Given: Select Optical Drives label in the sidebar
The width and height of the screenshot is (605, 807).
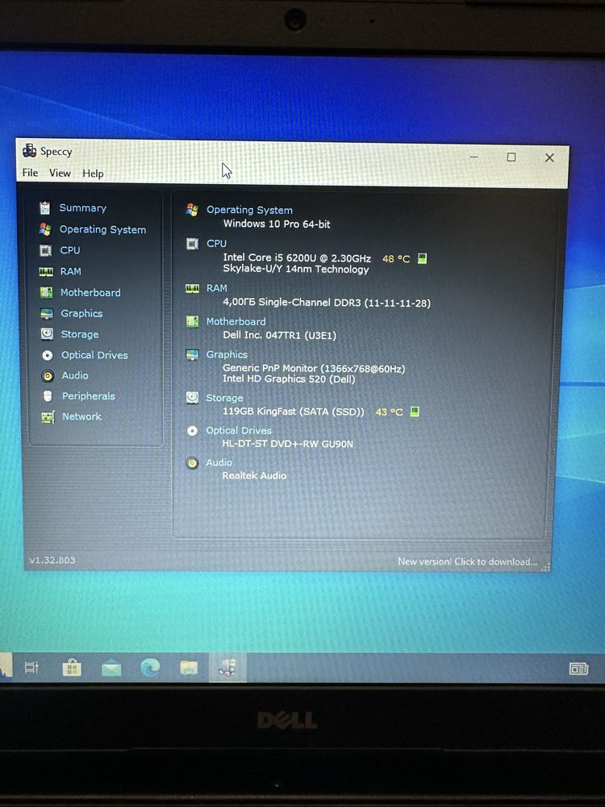Looking at the screenshot, I should (94, 355).
